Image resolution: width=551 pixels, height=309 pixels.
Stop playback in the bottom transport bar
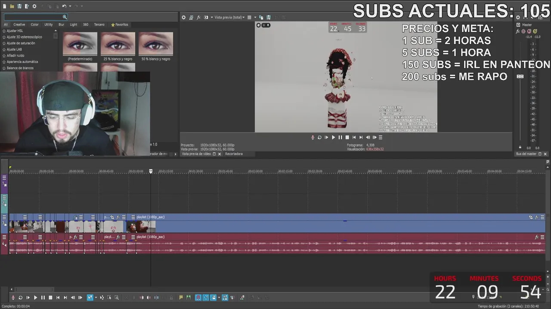coord(50,297)
